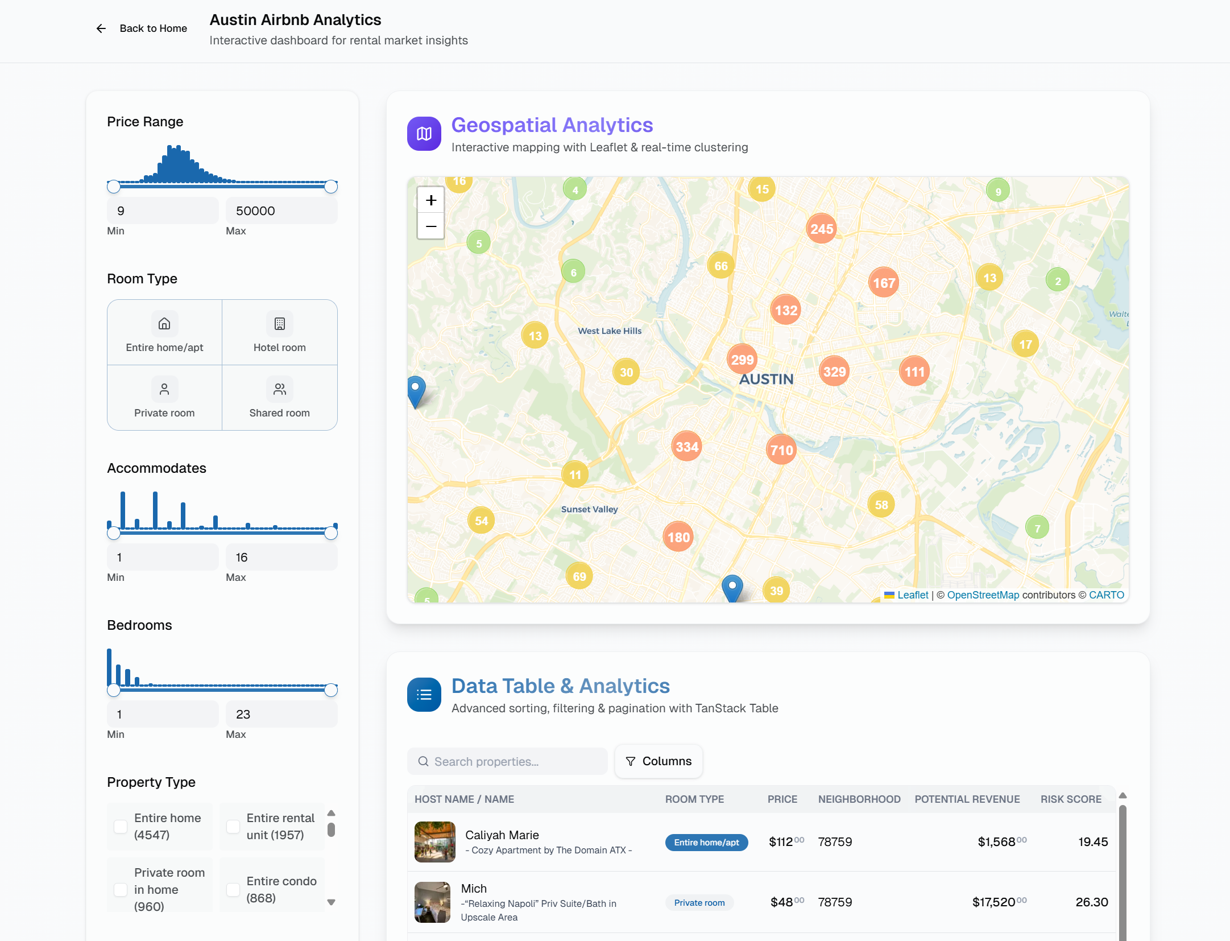The width and height of the screenshot is (1230, 941).
Task: Check the Entire home (4547) checkbox
Action: (121, 826)
